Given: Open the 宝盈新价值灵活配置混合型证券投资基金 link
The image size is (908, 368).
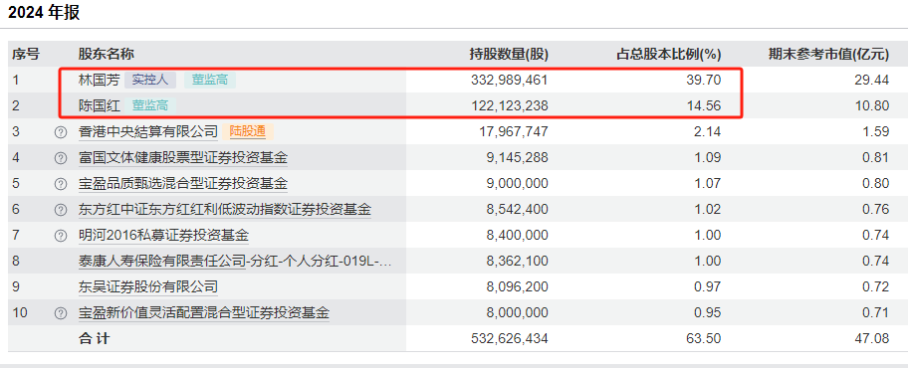Looking at the screenshot, I should pos(204,313).
